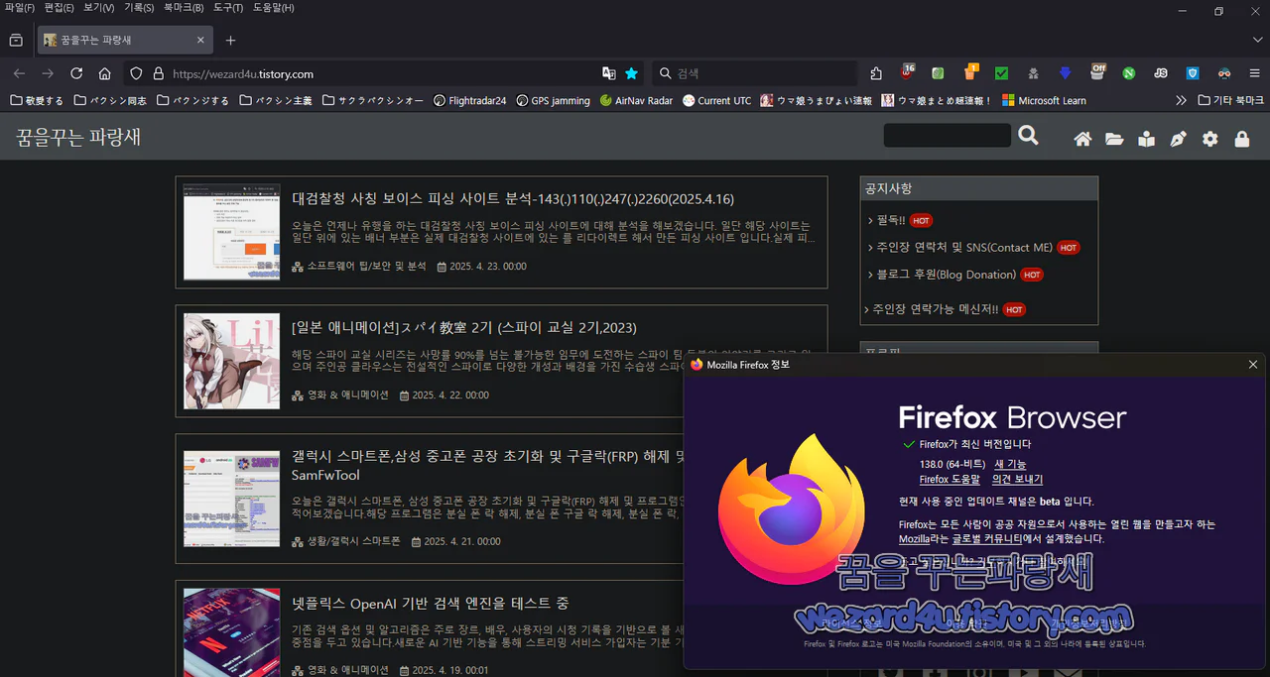The width and height of the screenshot is (1270, 677).
Task: Open the 도구(T) menu
Action: [x=228, y=8]
